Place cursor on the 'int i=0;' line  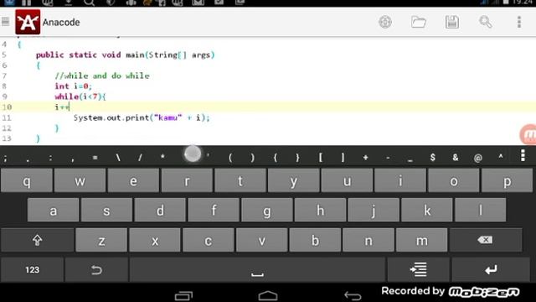pos(73,86)
